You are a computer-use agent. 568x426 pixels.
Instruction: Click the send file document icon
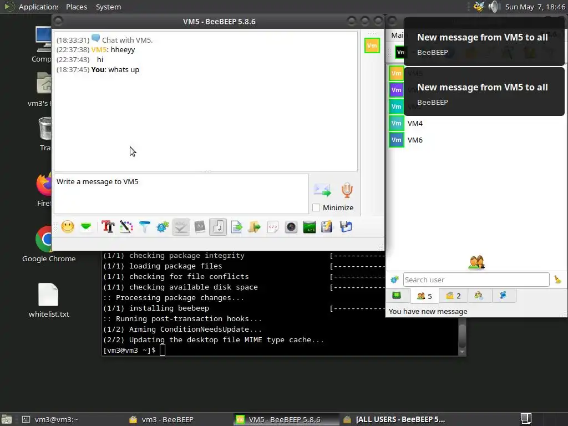click(236, 227)
